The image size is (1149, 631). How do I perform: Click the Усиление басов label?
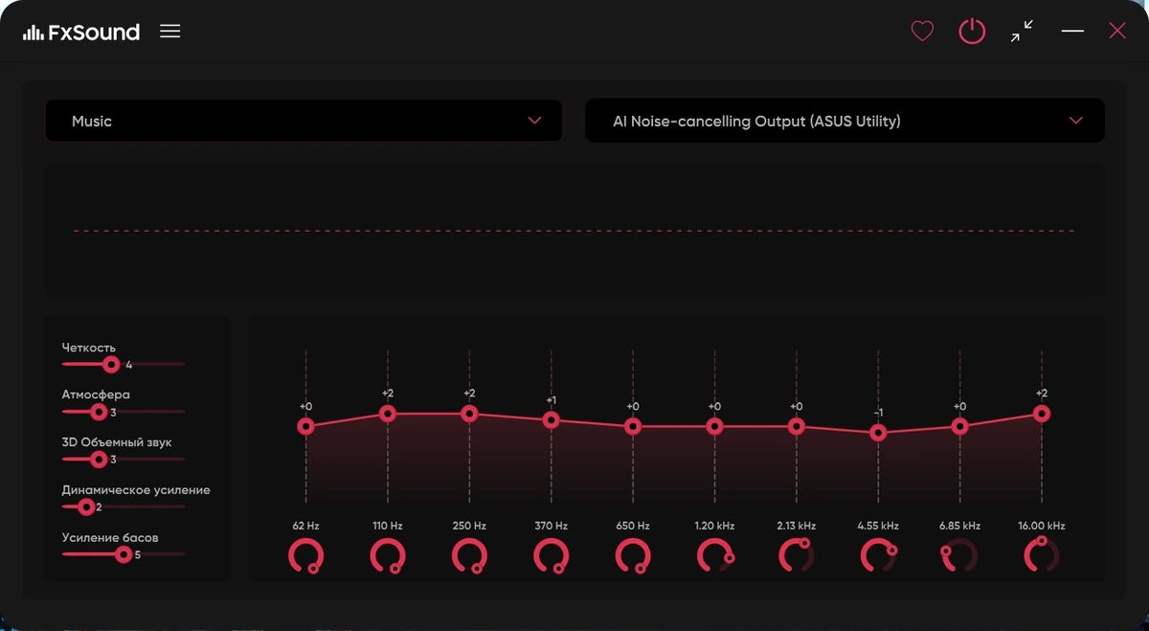click(x=110, y=537)
